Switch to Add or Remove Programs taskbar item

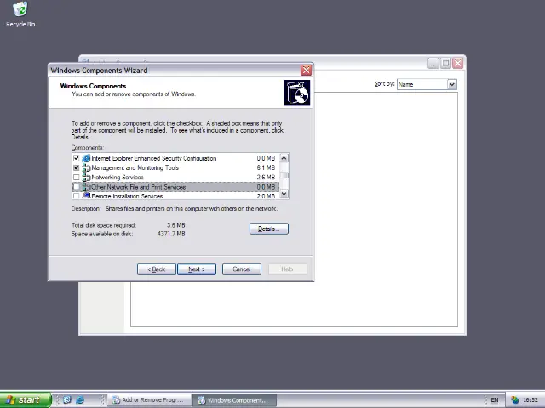click(150, 400)
